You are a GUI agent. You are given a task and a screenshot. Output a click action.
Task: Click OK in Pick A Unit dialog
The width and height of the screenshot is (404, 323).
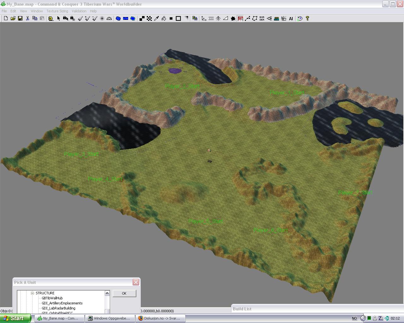(124, 293)
